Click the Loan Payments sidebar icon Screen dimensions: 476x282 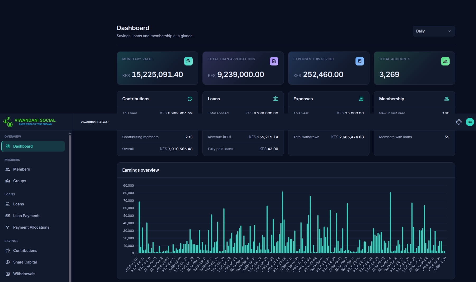tap(8, 216)
